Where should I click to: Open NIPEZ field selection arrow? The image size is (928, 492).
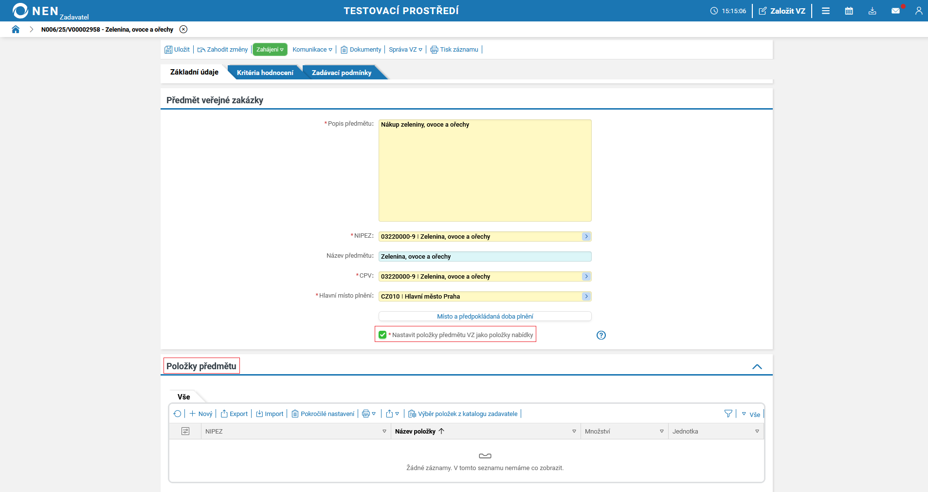[x=586, y=236]
